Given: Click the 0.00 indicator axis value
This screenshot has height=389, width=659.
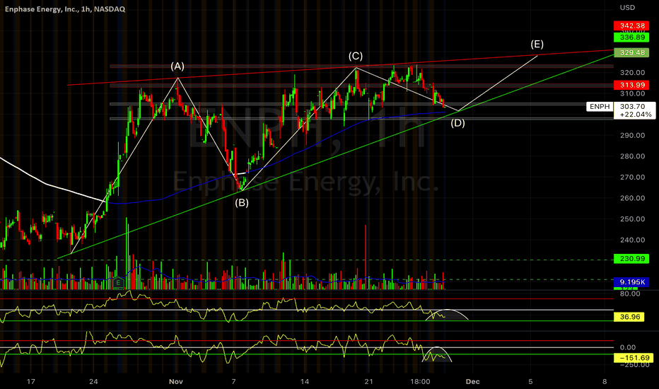Looking at the screenshot, I should point(628,347).
